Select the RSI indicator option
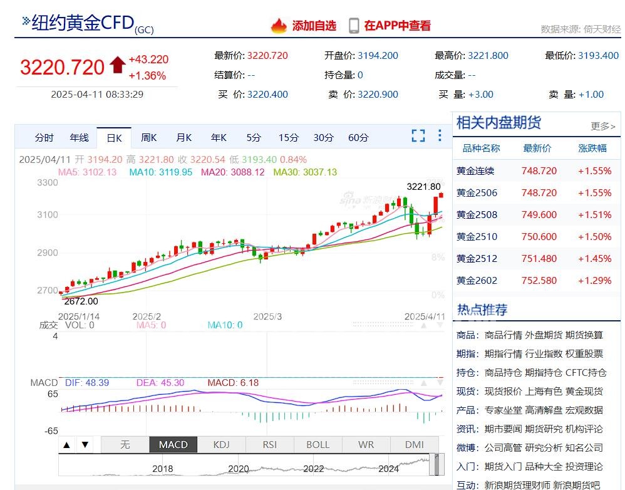The width and height of the screenshot is (625, 490). [x=269, y=444]
